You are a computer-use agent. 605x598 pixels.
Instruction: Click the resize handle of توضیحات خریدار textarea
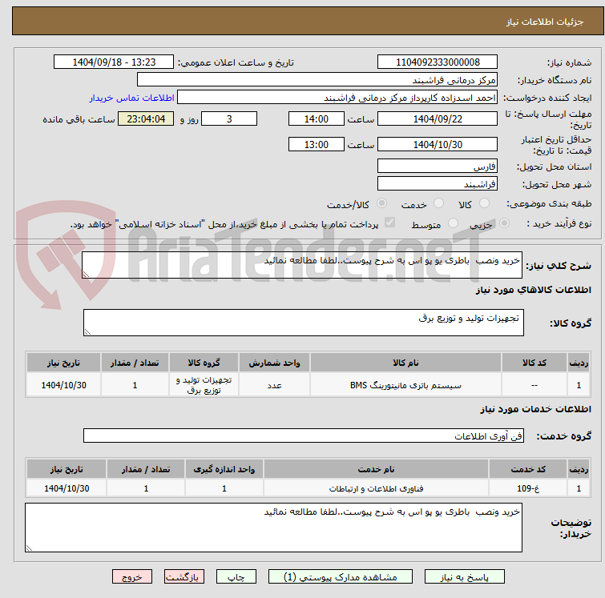[x=29, y=548]
